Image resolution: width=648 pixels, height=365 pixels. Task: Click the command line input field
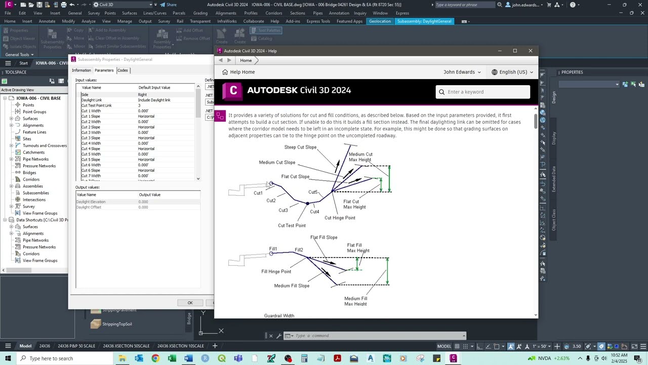pyautogui.click(x=379, y=336)
